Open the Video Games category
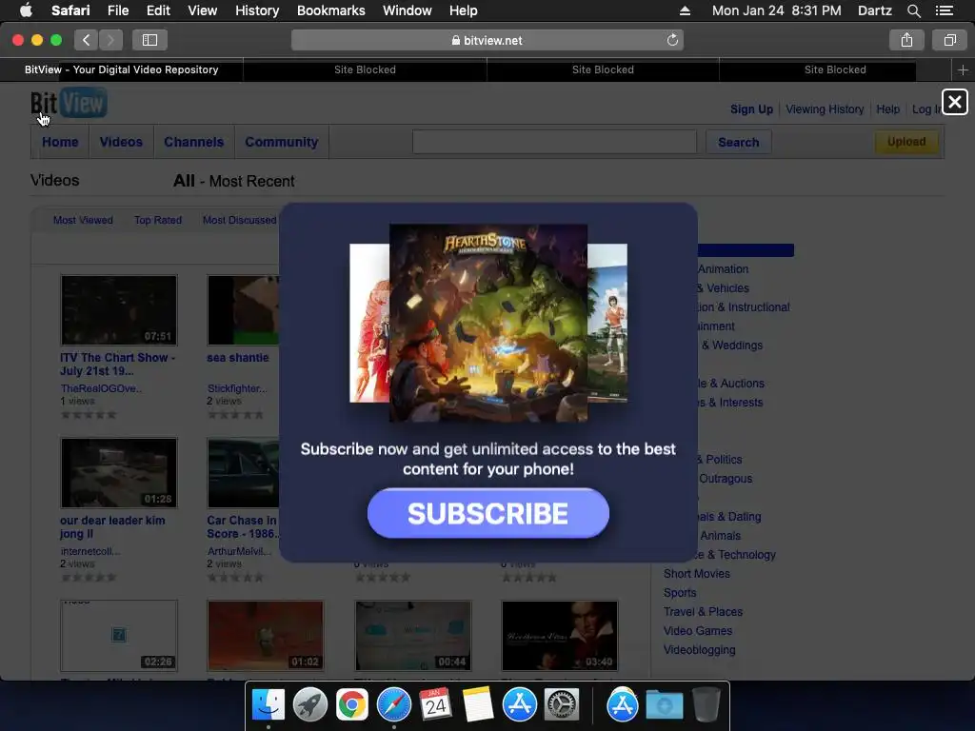 coord(698,631)
